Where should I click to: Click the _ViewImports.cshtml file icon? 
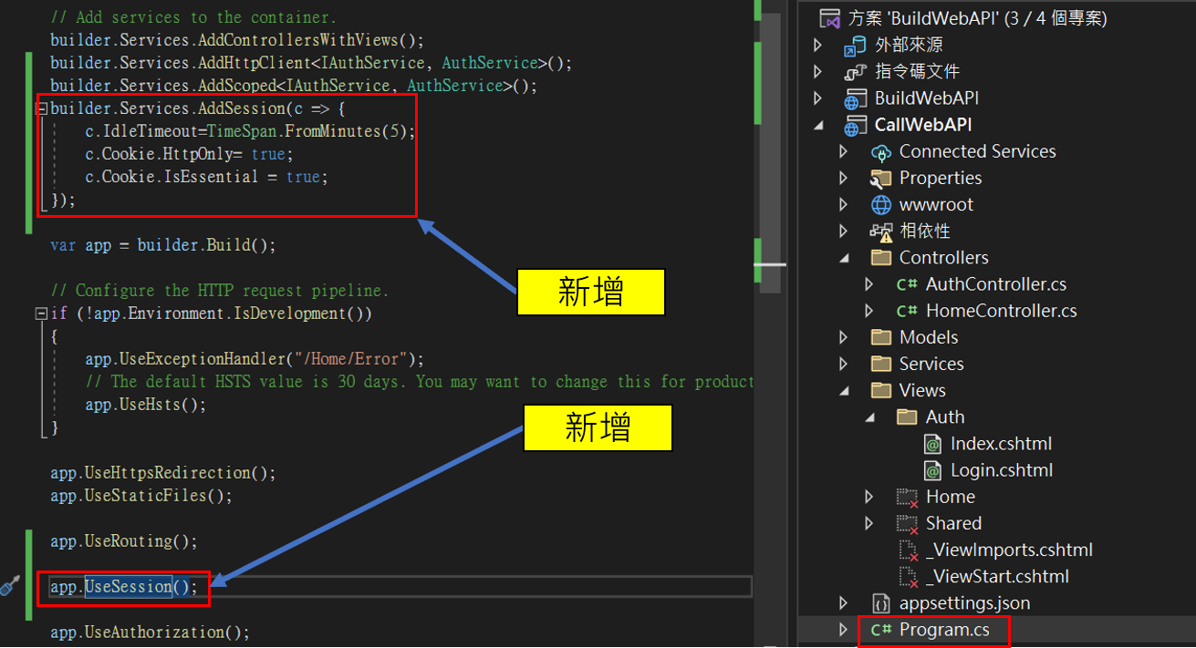[x=908, y=550]
